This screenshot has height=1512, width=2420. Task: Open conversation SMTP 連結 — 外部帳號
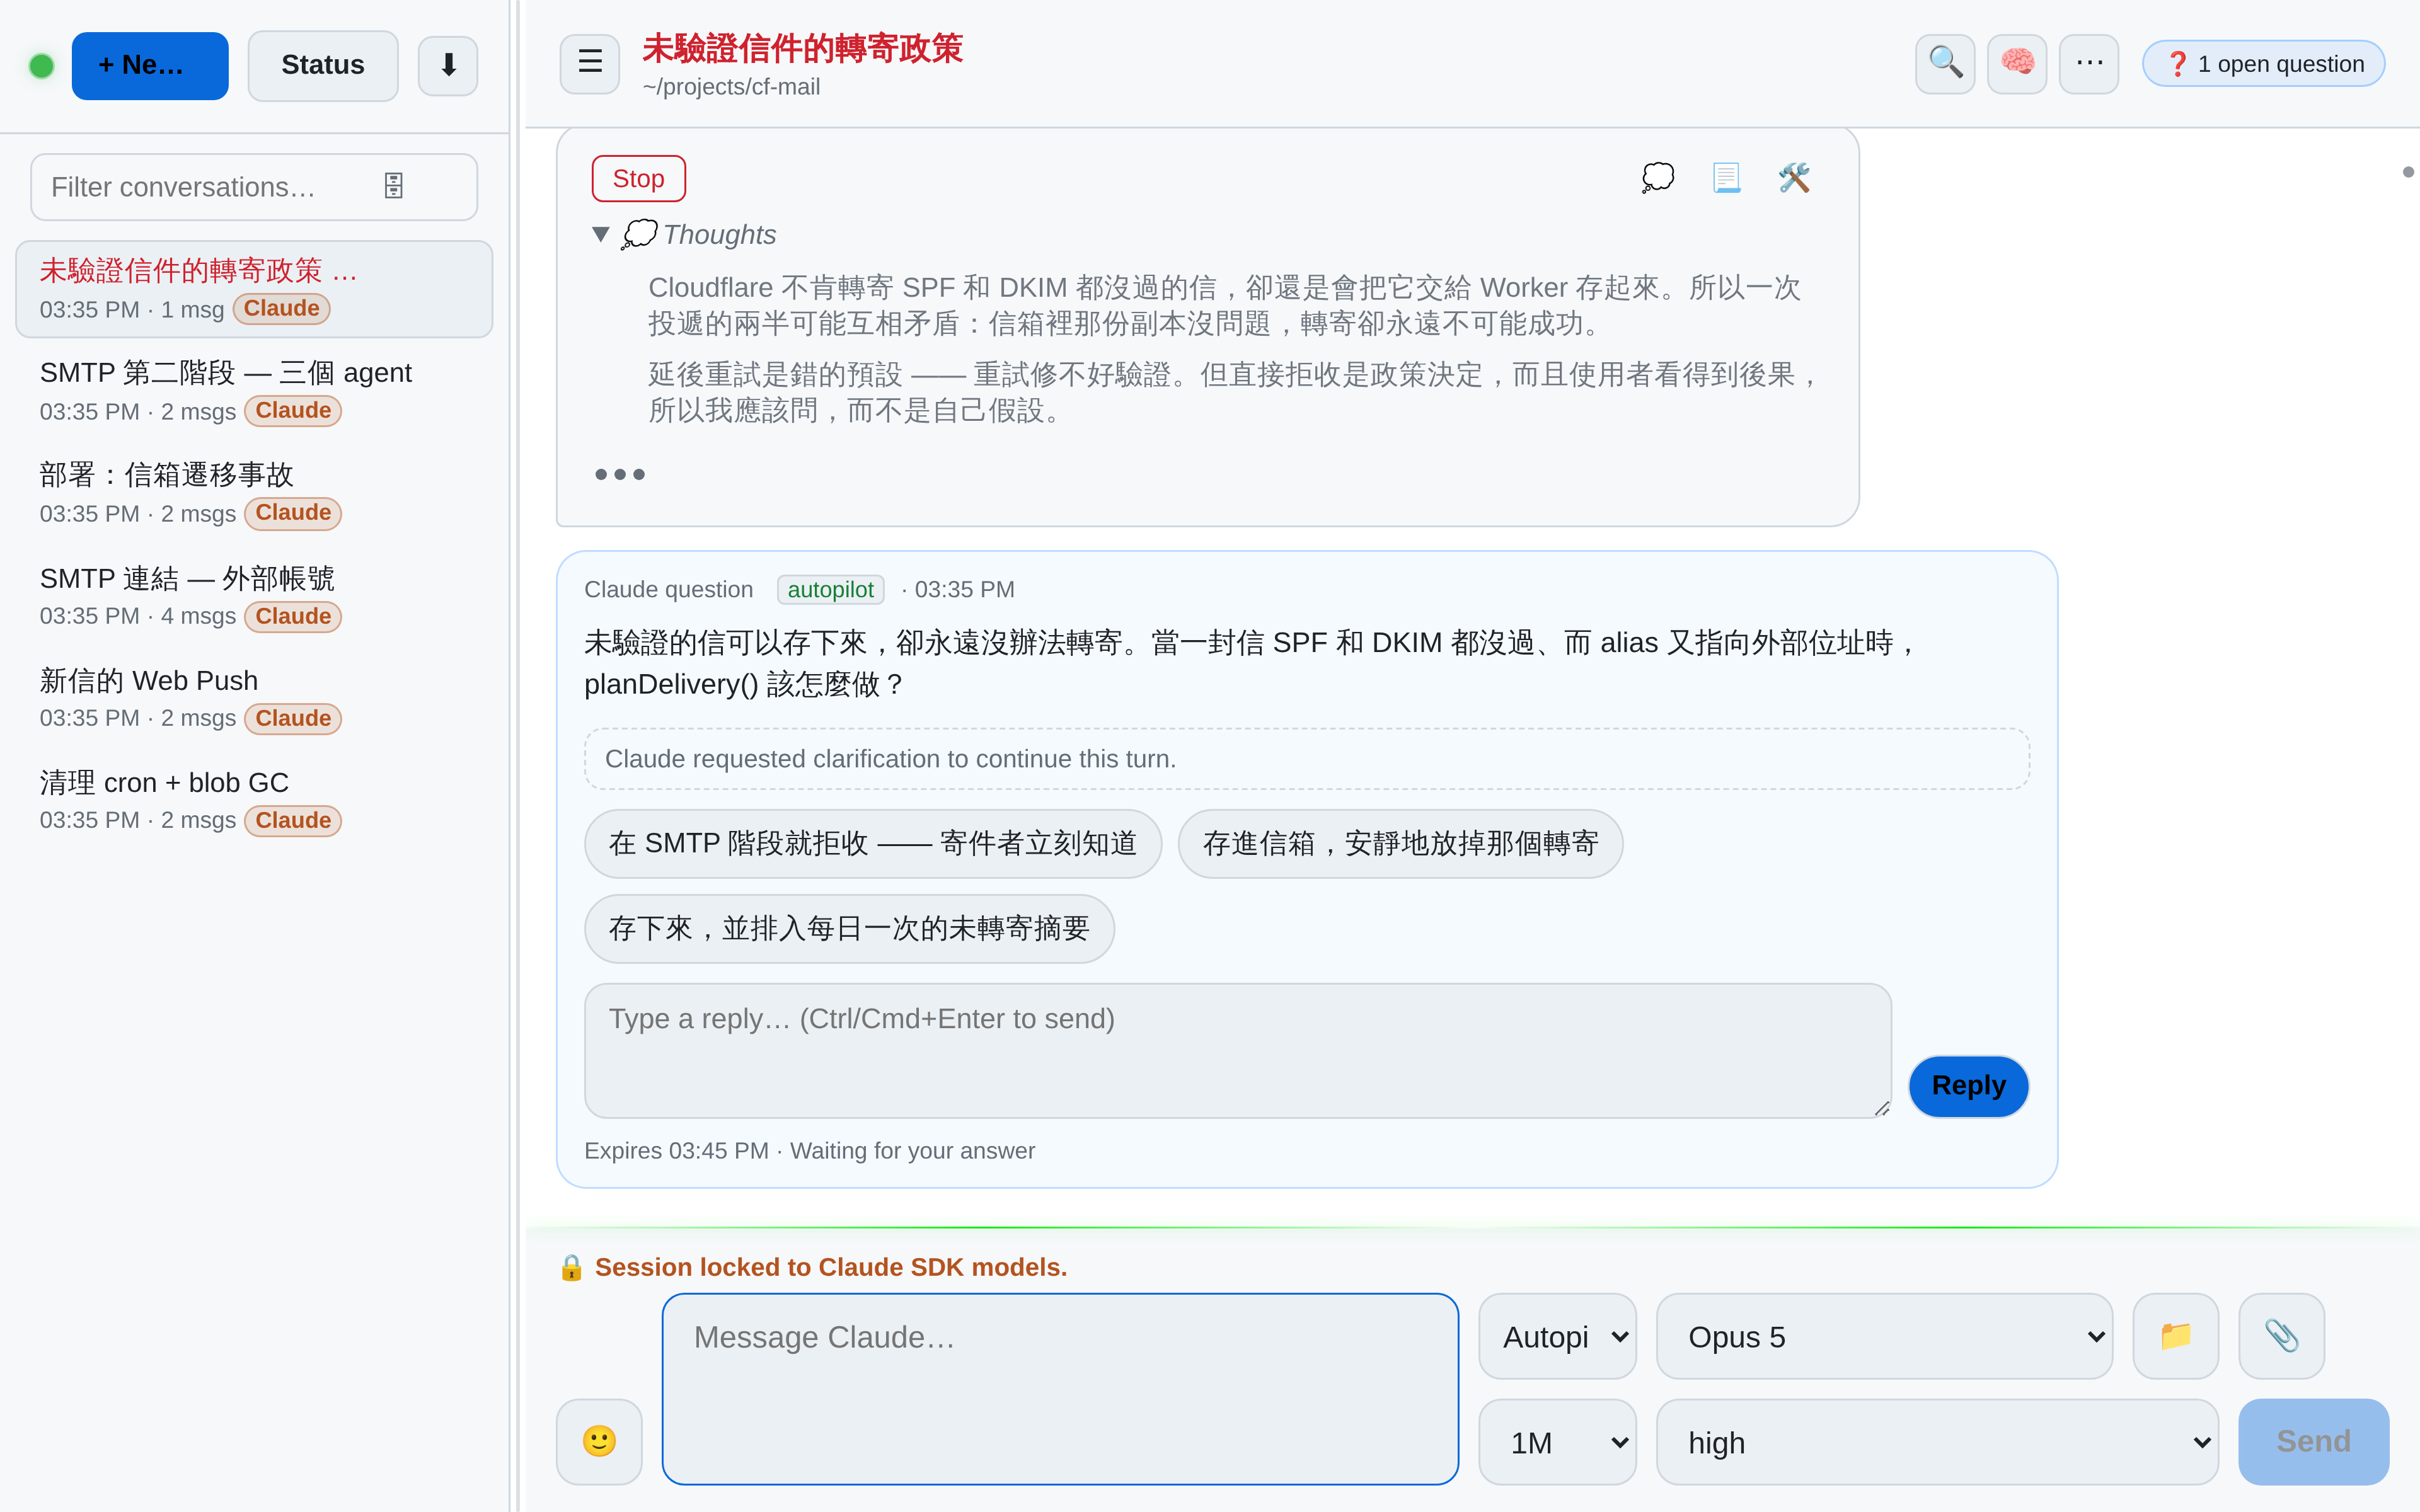[254, 596]
